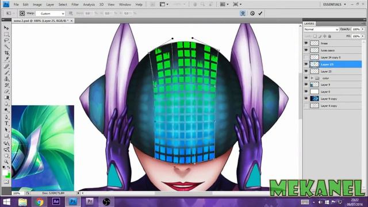The image size is (368, 207).
Task: Select the Rectangle shape tool
Action: tap(6, 136)
